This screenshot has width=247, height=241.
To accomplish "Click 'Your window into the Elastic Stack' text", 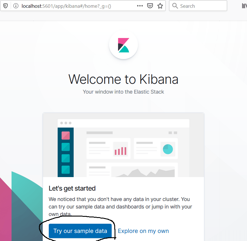I will (x=123, y=92).
